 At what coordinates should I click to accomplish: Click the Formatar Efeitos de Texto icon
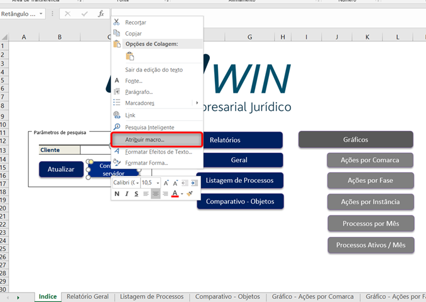[117, 152]
